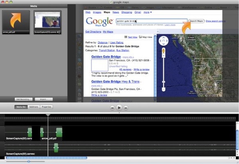The width and height of the screenshot is (239, 164).
Task: Open Golden Gate Bridge Hwy & Trans result
Action: [x=115, y=82]
